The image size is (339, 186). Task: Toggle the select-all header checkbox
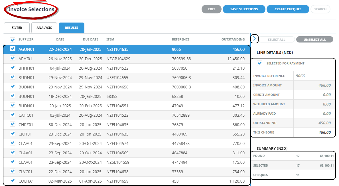click(x=13, y=40)
